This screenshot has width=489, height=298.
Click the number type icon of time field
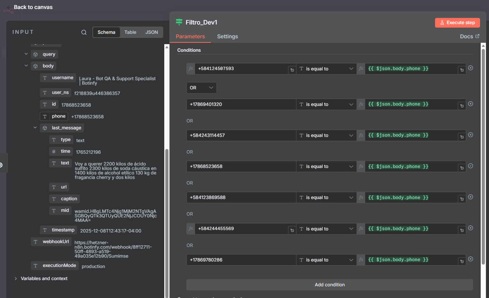click(54, 151)
